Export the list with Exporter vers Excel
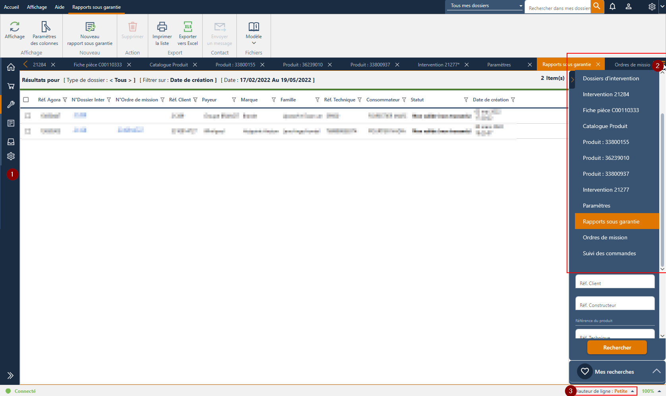666x396 pixels. pyautogui.click(x=188, y=27)
